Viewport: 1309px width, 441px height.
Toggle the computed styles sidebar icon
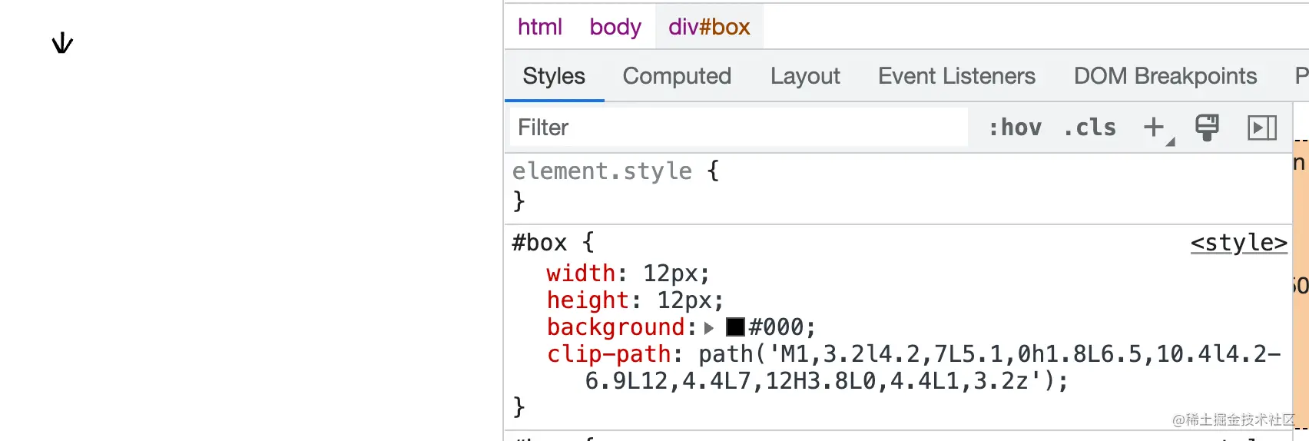[x=1262, y=128]
